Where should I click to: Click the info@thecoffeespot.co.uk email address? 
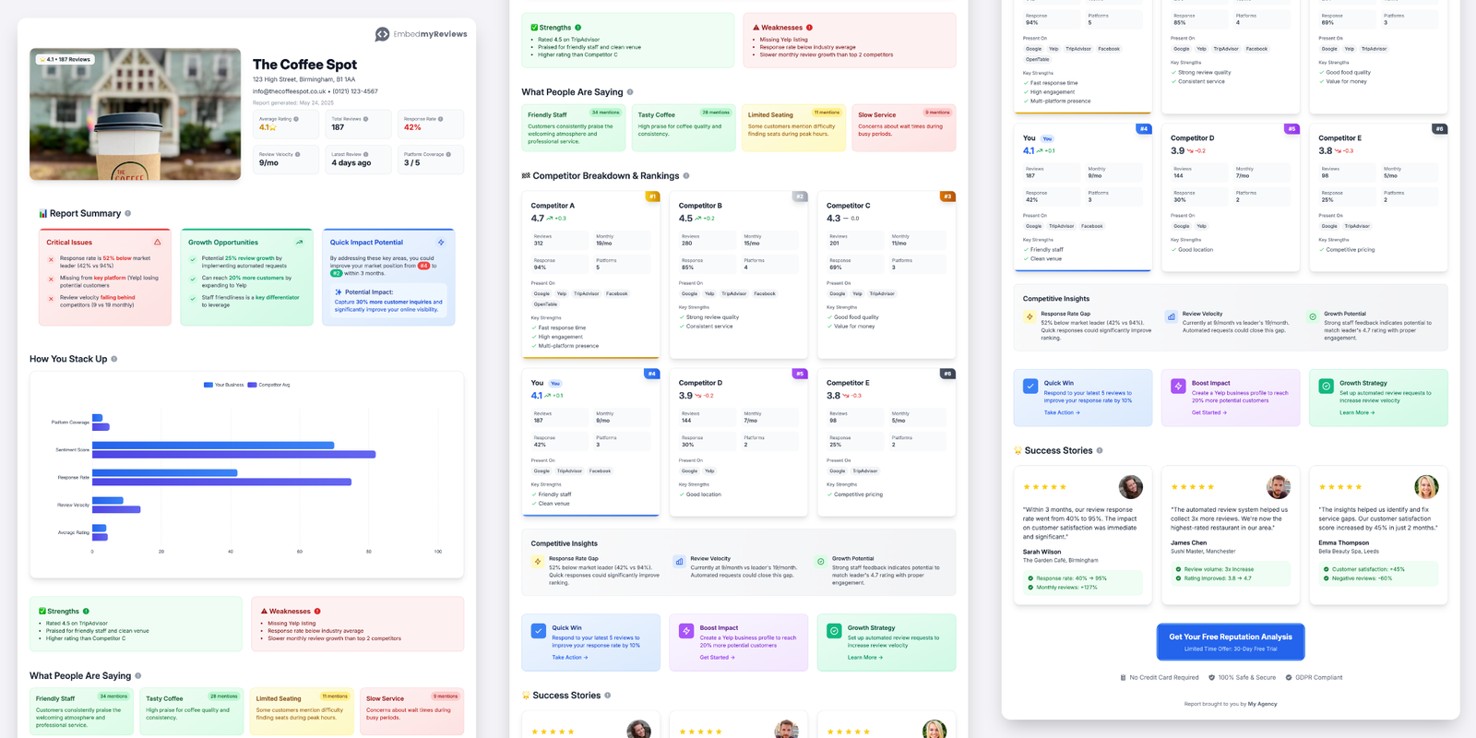290,91
